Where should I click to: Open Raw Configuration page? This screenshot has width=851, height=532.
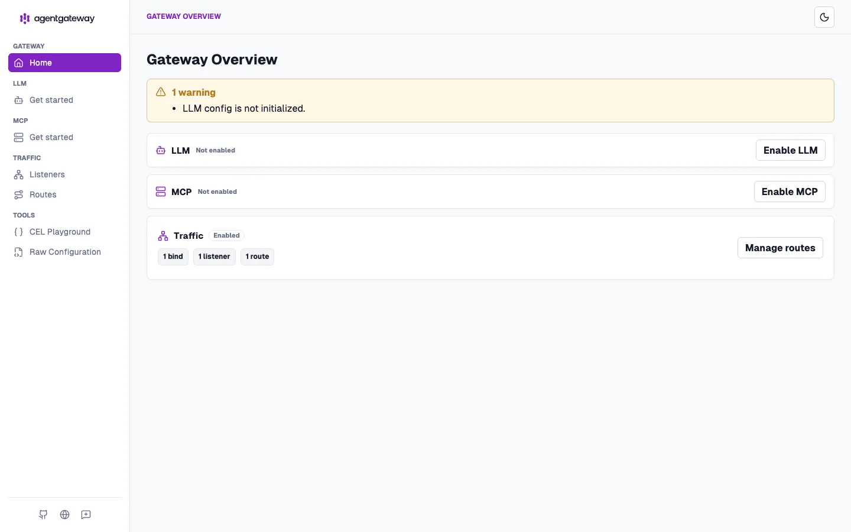[64, 252]
